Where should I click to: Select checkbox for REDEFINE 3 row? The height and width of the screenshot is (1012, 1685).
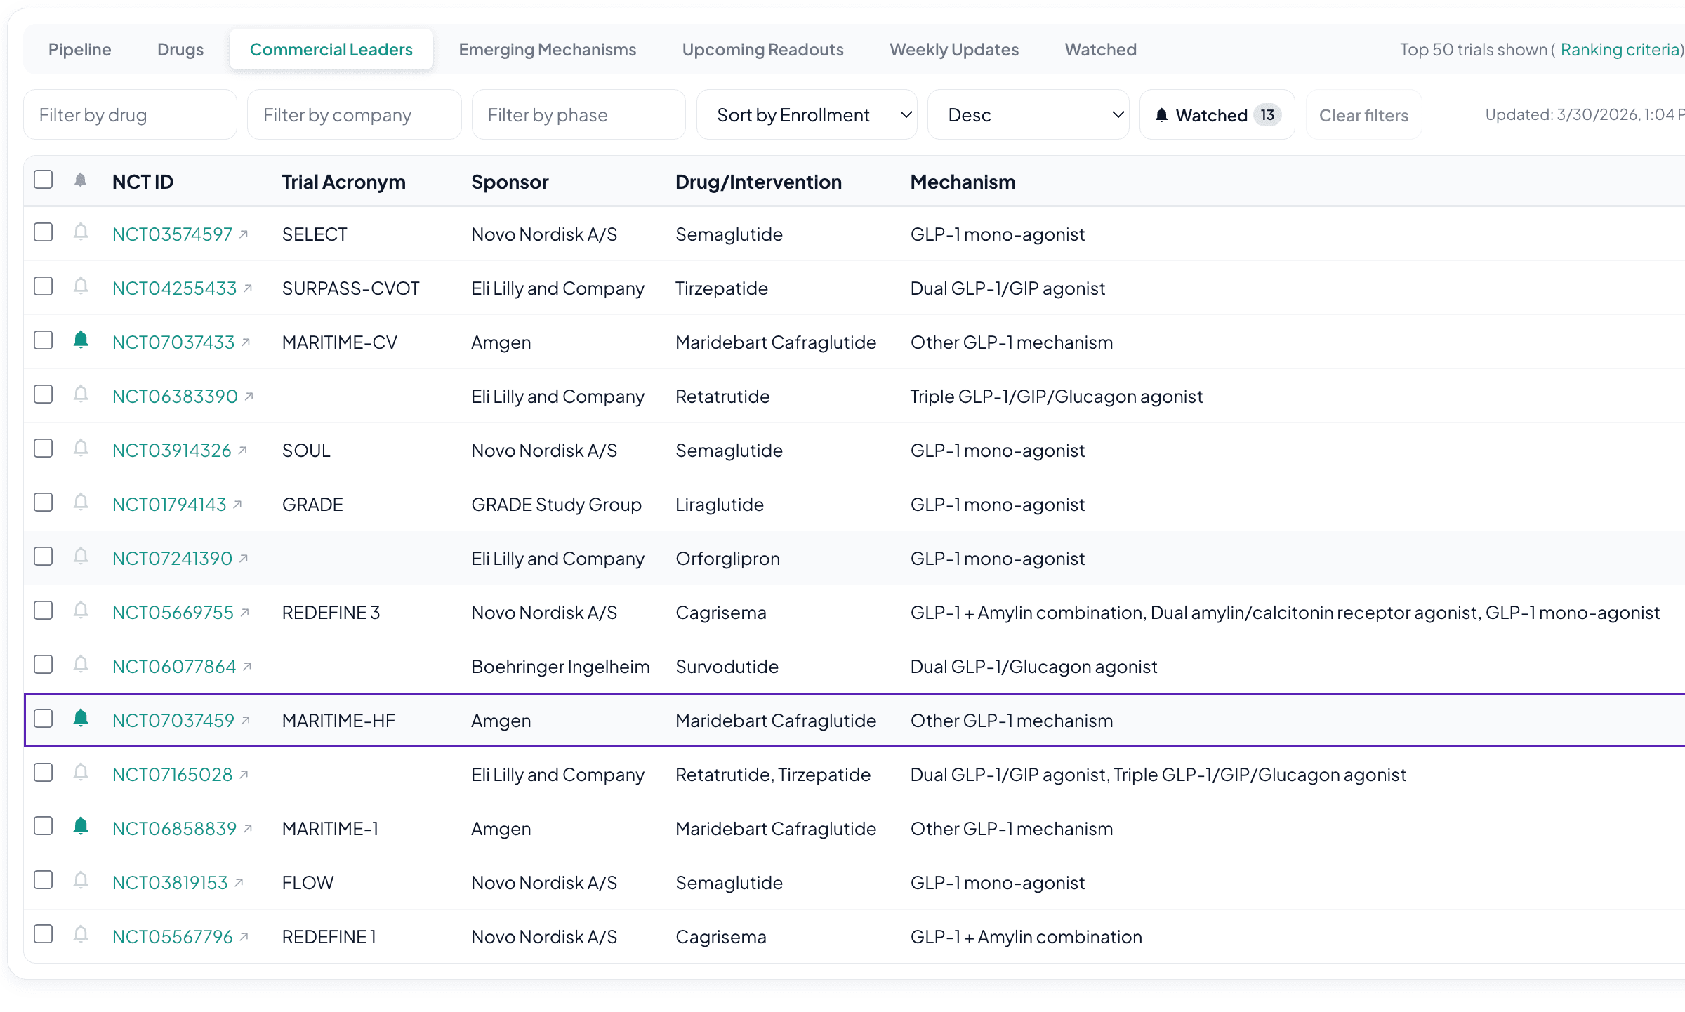pyautogui.click(x=44, y=611)
